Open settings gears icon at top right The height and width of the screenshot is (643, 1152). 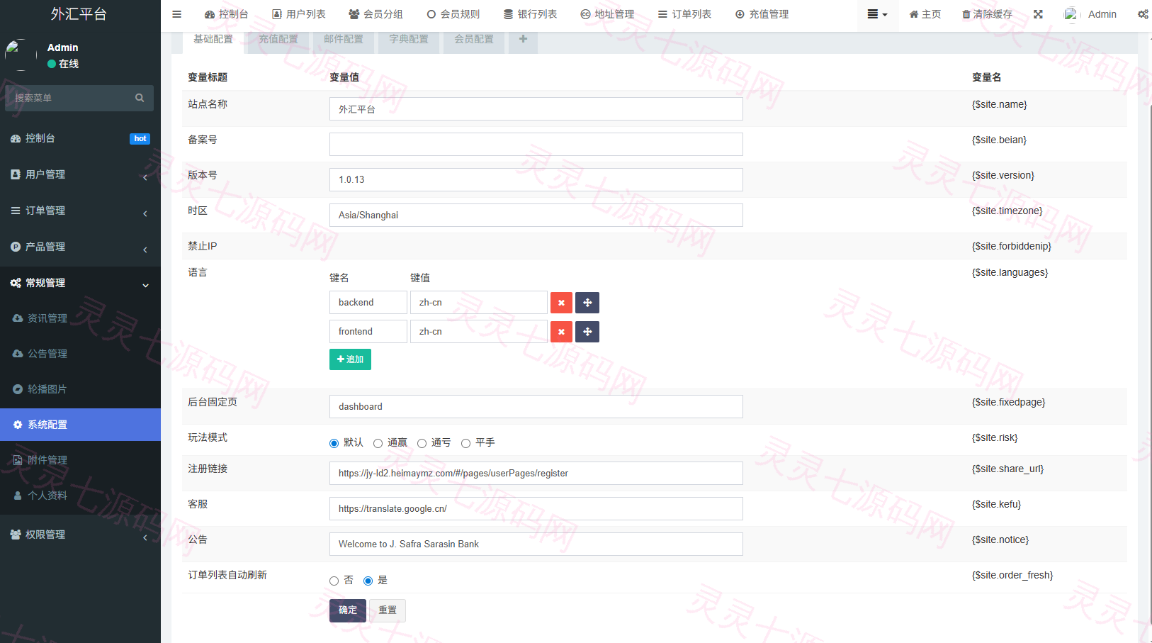click(x=1143, y=14)
